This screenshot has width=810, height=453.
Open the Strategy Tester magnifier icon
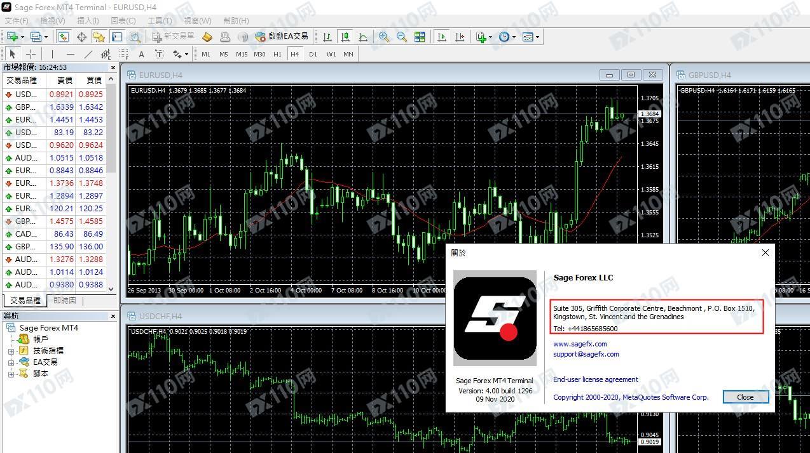click(135, 37)
